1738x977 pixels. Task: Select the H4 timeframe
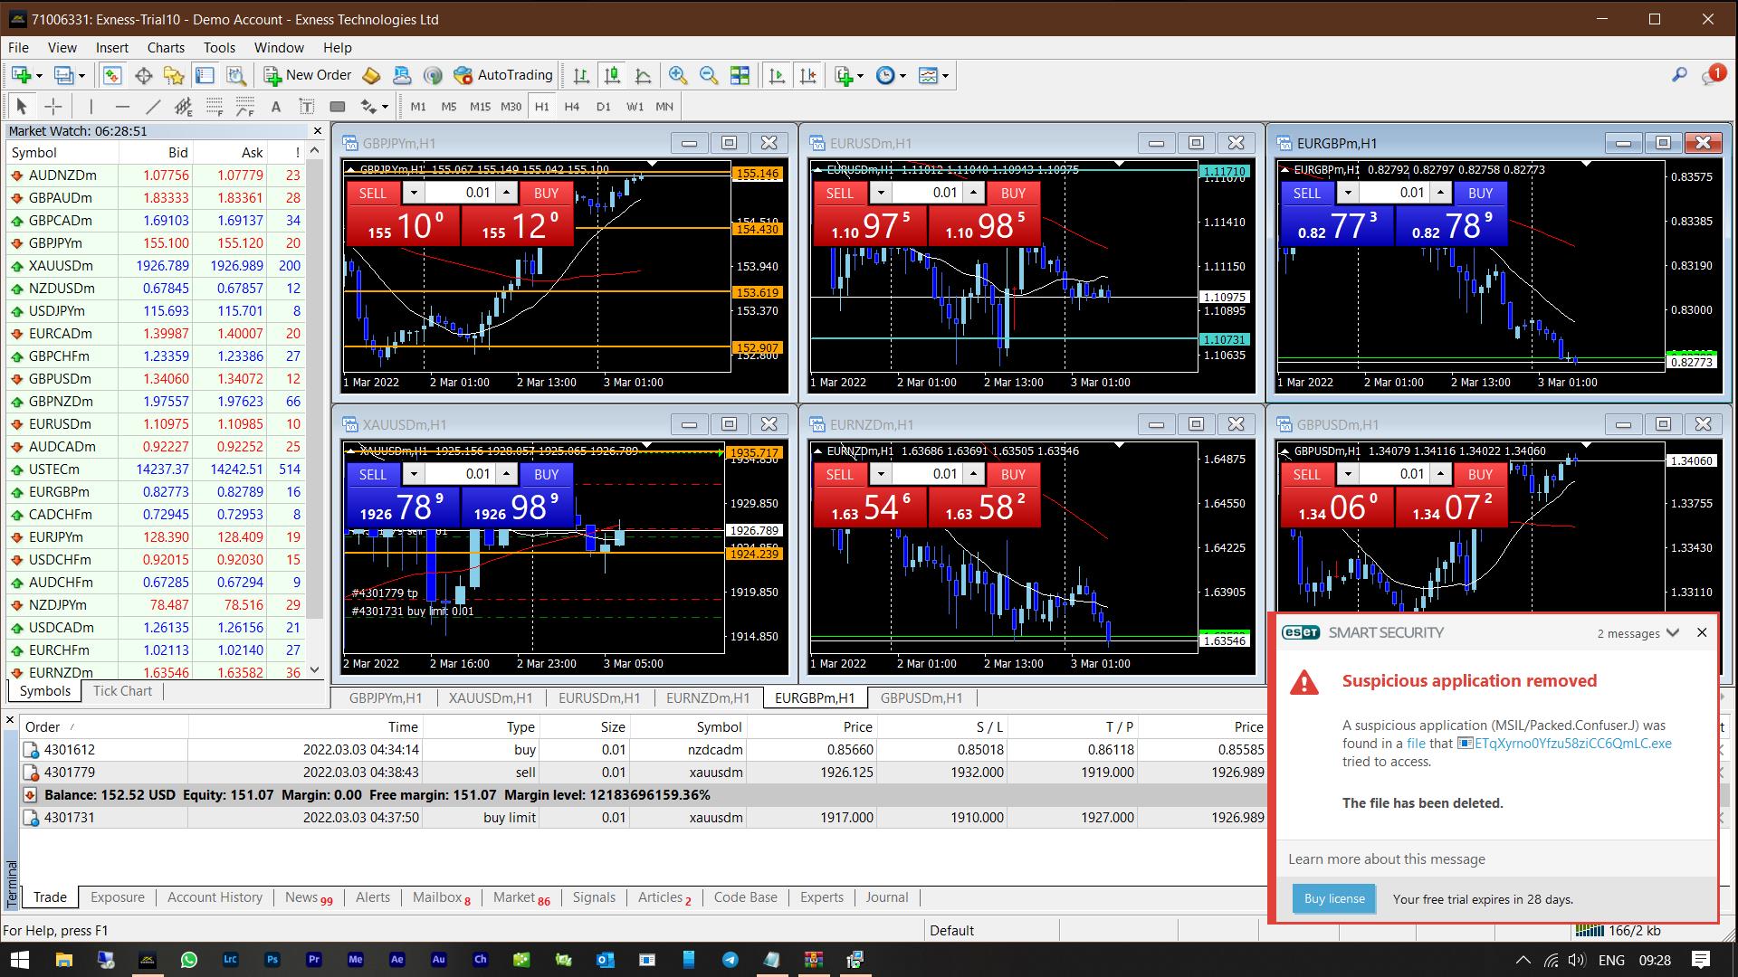click(x=571, y=107)
